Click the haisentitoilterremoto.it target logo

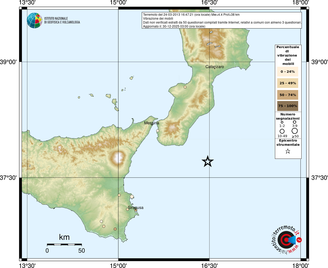(286, 240)
